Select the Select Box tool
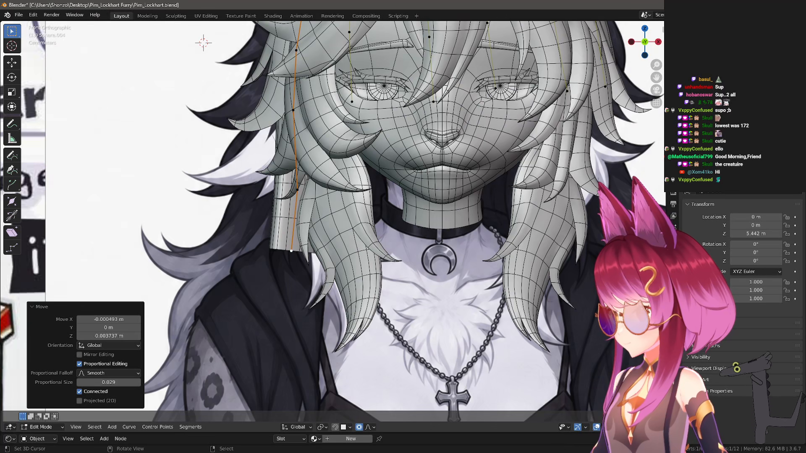806x453 pixels. click(12, 31)
